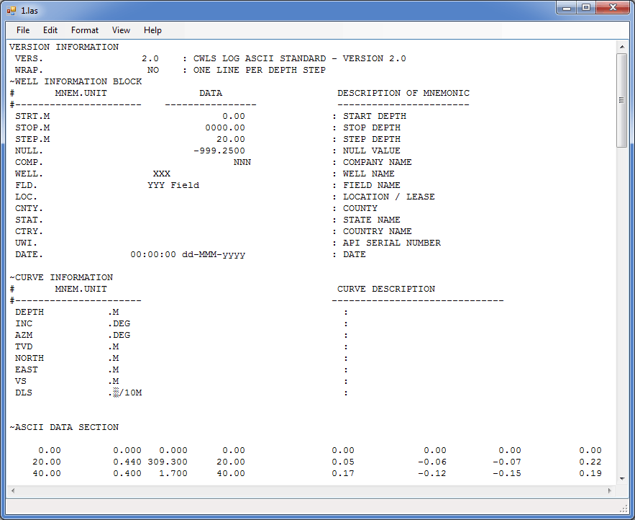Open the View menu
635x520 pixels.
click(121, 30)
